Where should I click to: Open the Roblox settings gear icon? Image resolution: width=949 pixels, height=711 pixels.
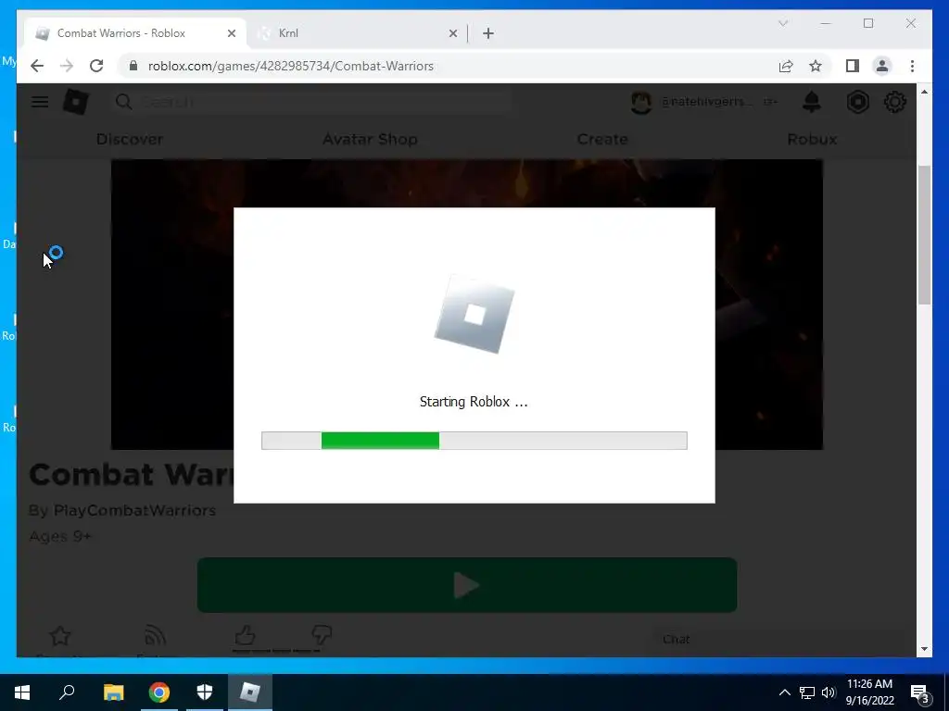click(894, 102)
